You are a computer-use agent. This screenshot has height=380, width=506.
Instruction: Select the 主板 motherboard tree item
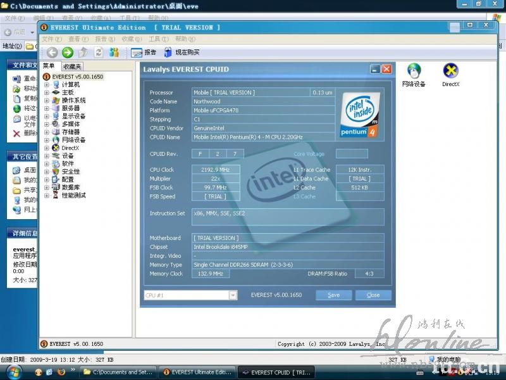(x=68, y=92)
